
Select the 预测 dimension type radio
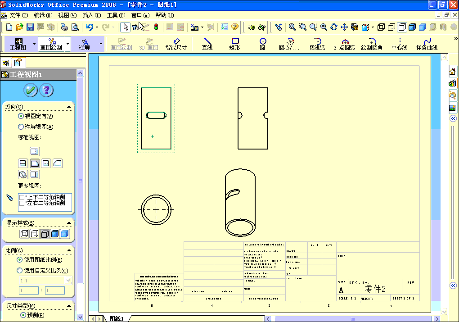23,315
